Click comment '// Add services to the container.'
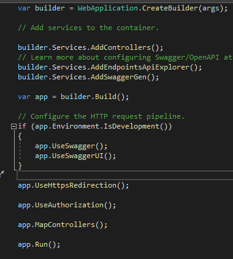The width and height of the screenshot is (233, 259). coord(88,28)
